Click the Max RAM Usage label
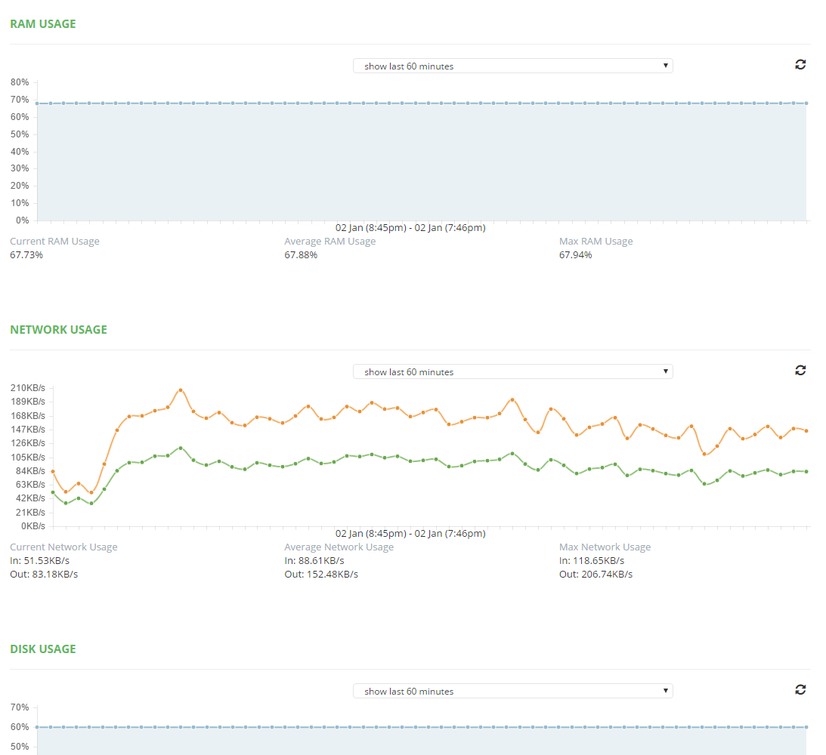Viewport: 826px width, 755px height. 596,241
